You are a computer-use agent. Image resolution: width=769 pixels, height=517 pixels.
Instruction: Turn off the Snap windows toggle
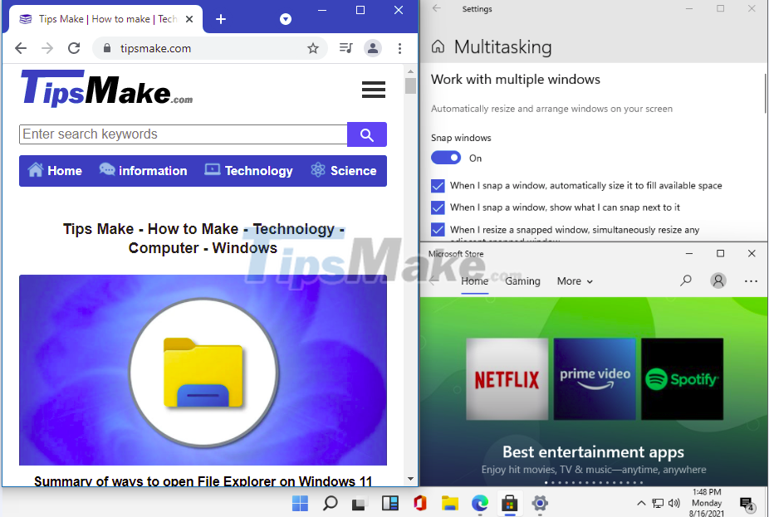445,157
